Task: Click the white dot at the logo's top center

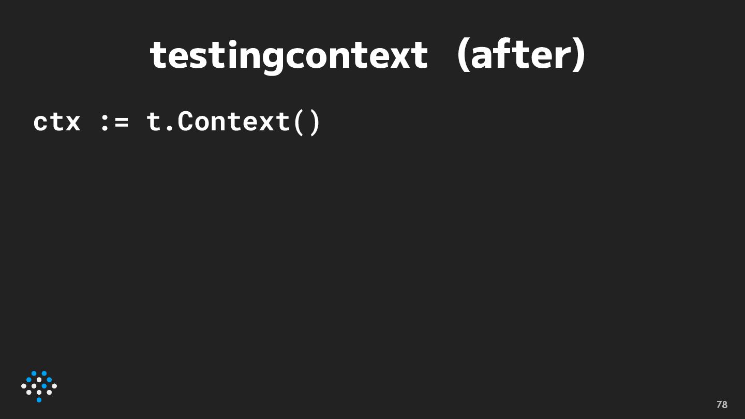Action: (39, 380)
